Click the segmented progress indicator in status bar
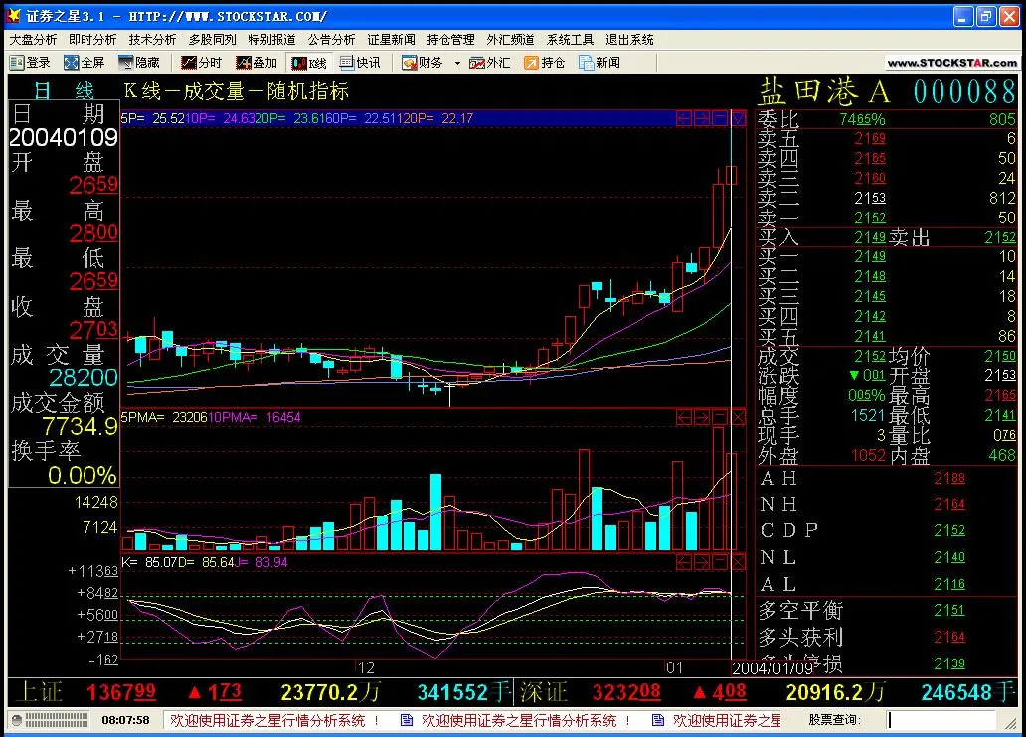The height and width of the screenshot is (737, 1026). 57,721
